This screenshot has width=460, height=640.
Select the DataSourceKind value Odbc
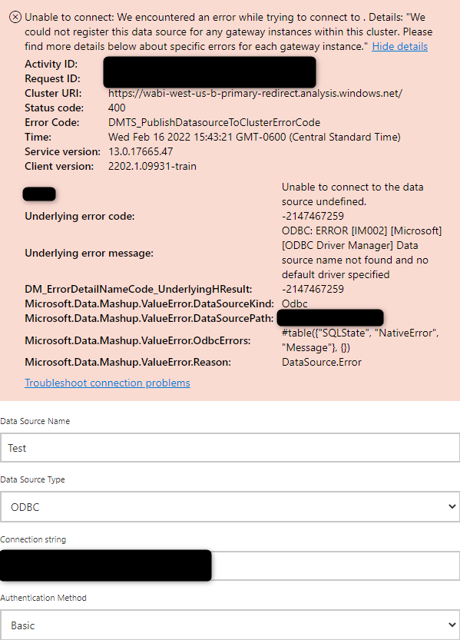294,303
